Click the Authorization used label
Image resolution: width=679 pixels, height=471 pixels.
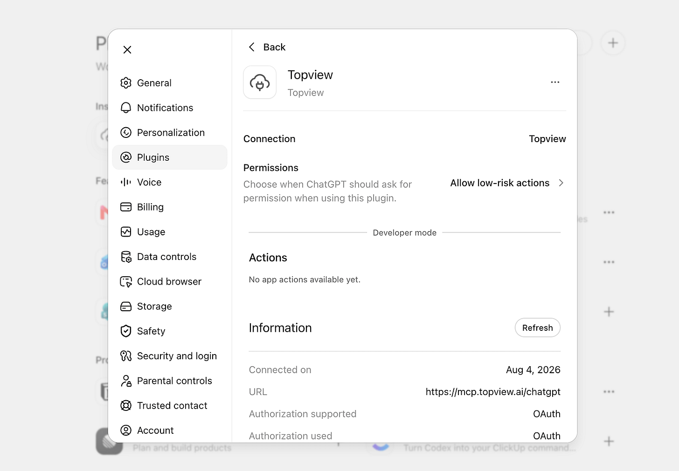291,436
